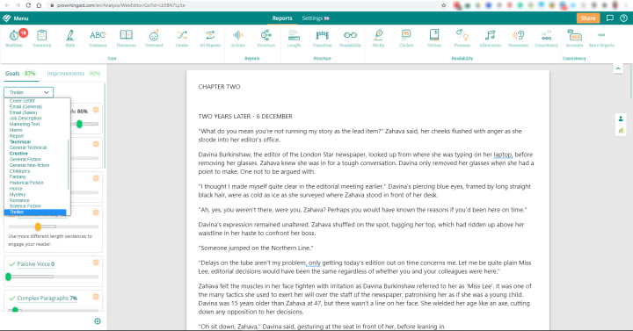Run the Sticky sentences report
The width and height of the screenshot is (633, 331).
click(x=378, y=39)
